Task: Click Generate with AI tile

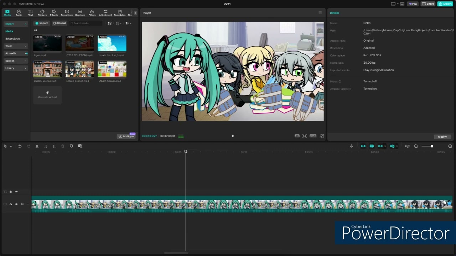Action: coord(47,95)
